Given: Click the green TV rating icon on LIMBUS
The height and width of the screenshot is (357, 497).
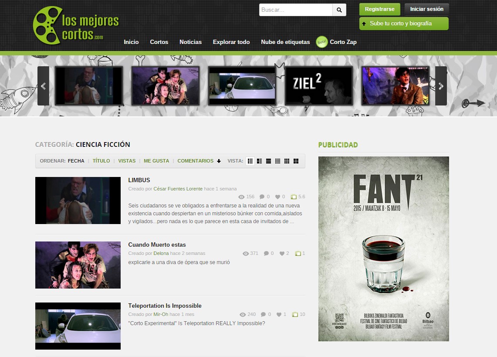Looking at the screenshot, I should (x=293, y=197).
